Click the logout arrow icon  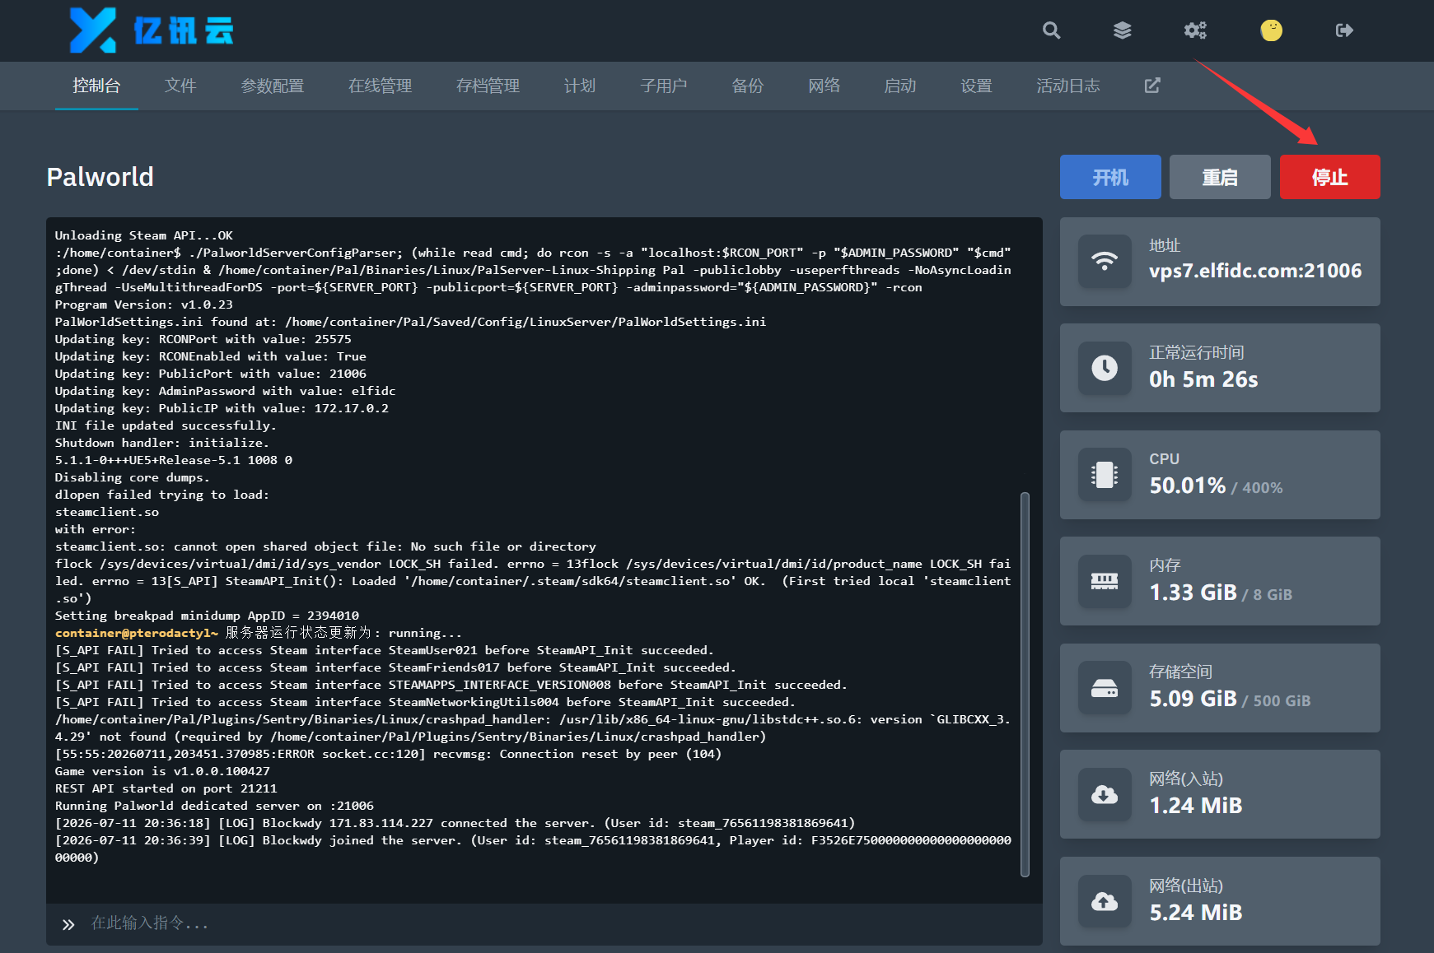coord(1344,30)
